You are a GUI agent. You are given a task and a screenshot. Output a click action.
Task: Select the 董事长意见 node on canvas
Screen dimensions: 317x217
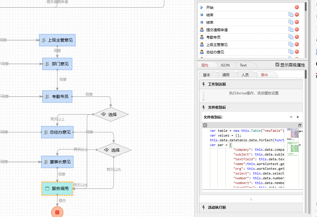(x=57, y=162)
